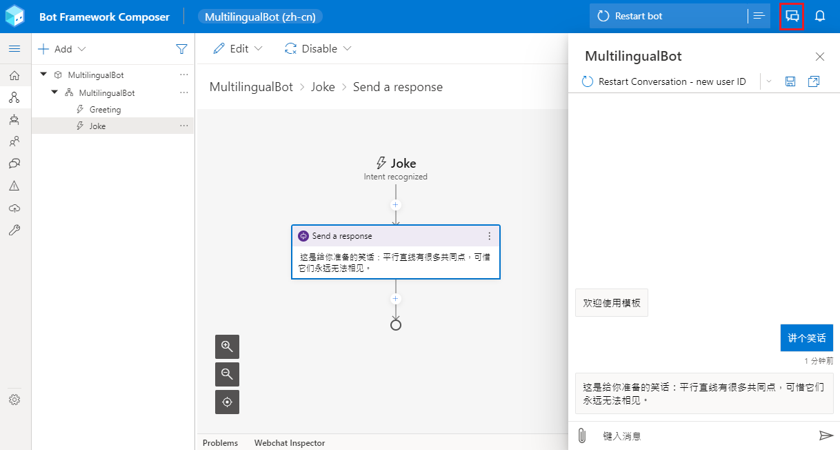Send the message with the arrow icon
Image resolution: width=840 pixels, height=450 pixels.
click(x=826, y=436)
